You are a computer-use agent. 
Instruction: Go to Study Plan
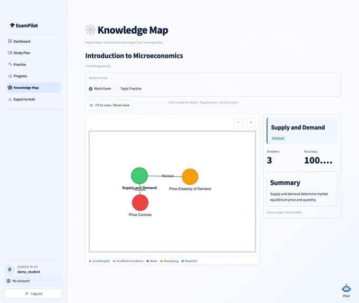coord(33,53)
